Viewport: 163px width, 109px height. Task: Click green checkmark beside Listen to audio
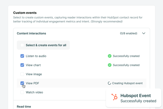110,56
